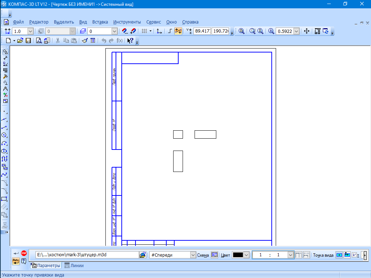Browse for a model file
The width and height of the screenshot is (371, 278).
143,255
